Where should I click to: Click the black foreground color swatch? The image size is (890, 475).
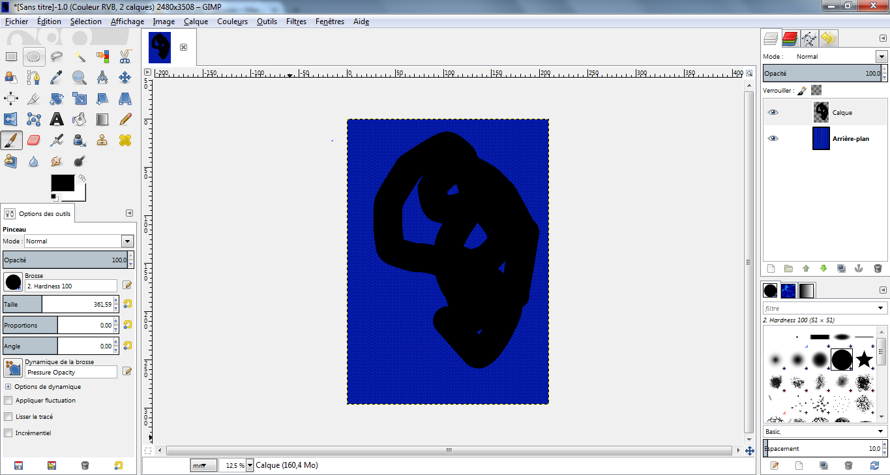tap(63, 183)
